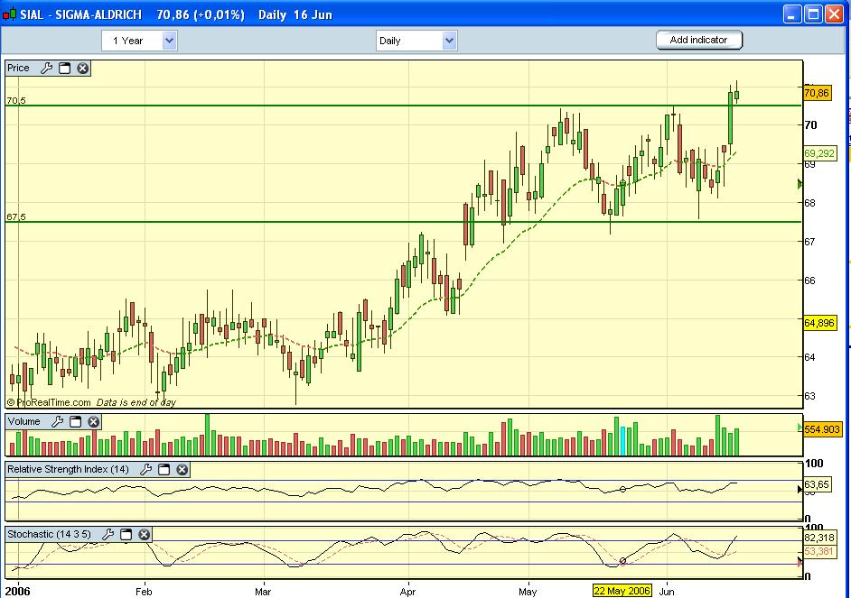Click the 70,5 horizontal line label
Screen dimensions: 851x598
tap(15, 100)
